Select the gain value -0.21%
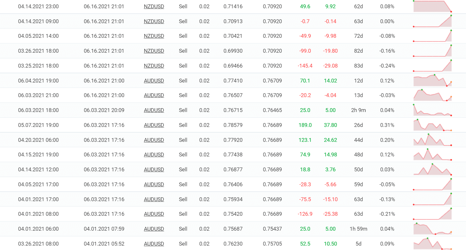Image resolution: width=466 pixels, height=250 pixels. coord(387,214)
